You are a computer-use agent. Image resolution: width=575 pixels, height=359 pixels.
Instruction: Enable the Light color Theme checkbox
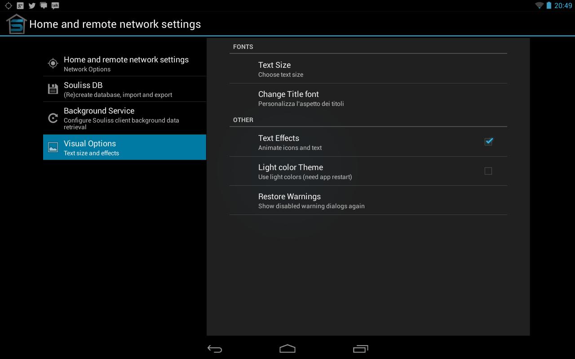488,171
